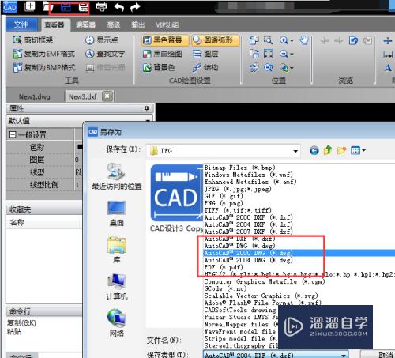Switch to 查看器 tab
Viewport: 395px width, 358px height.
click(x=54, y=24)
